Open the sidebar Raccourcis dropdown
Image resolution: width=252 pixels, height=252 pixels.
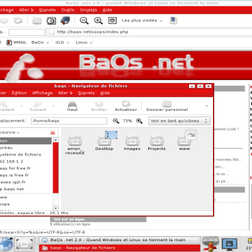(10, 132)
